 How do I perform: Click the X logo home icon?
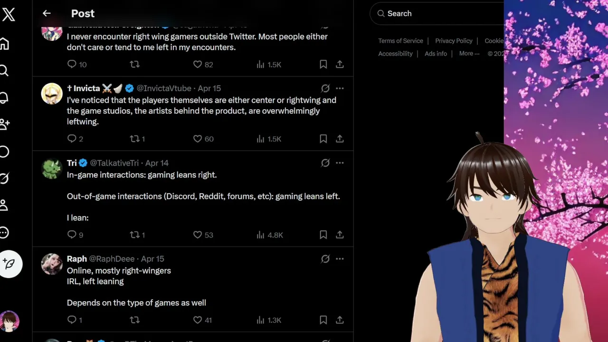[x=9, y=15]
